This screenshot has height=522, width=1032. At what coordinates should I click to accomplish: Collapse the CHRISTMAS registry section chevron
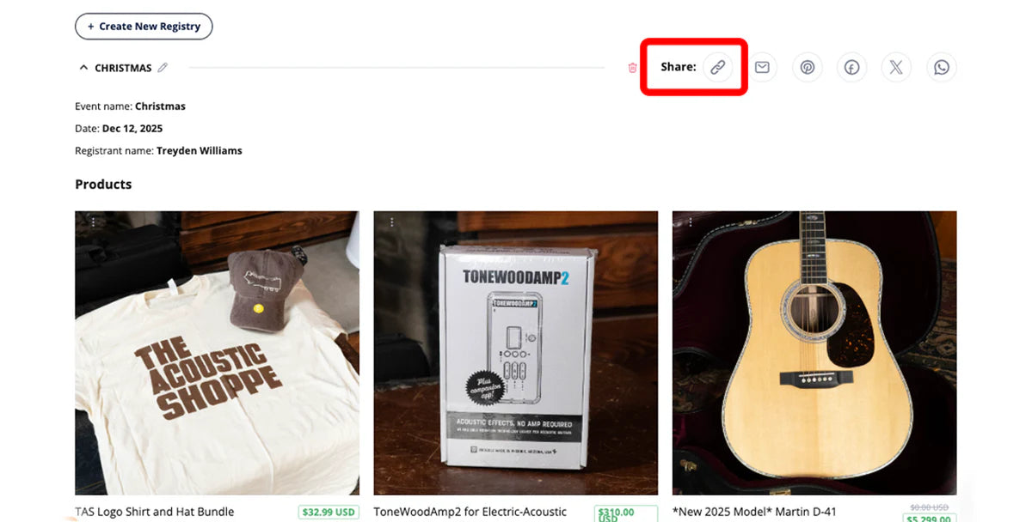point(83,68)
